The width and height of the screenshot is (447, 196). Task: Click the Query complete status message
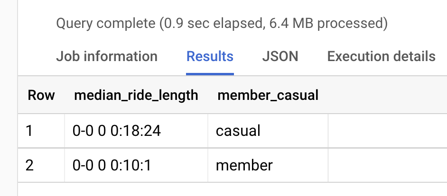coord(222,23)
